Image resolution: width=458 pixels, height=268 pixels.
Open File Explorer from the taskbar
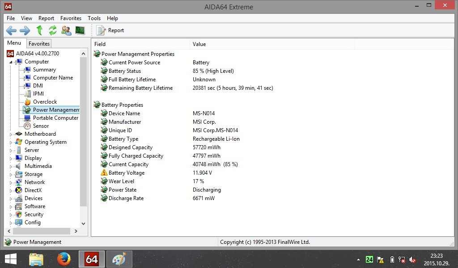click(x=36, y=259)
